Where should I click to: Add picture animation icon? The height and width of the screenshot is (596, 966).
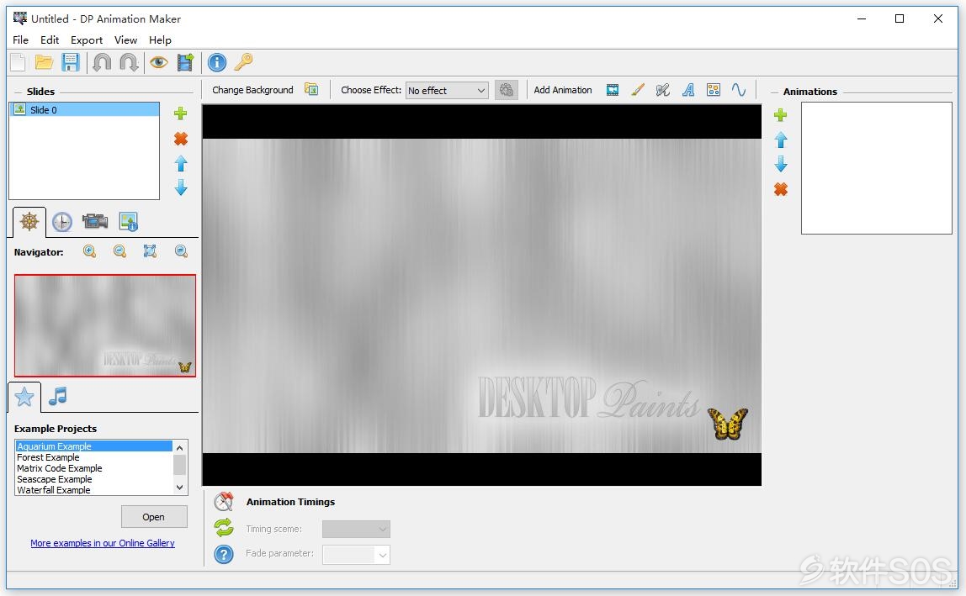[x=613, y=90]
